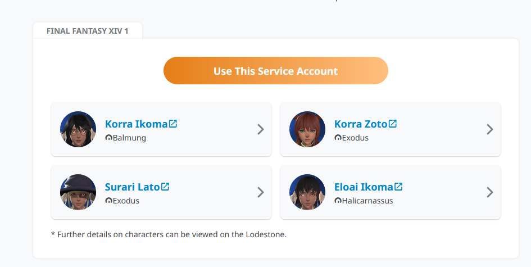Click Surari Lato's avatar wearing a hat
This screenshot has width=531, height=267.
[78, 192]
